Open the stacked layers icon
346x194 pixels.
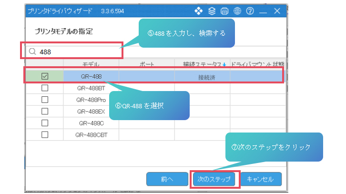click(212, 11)
